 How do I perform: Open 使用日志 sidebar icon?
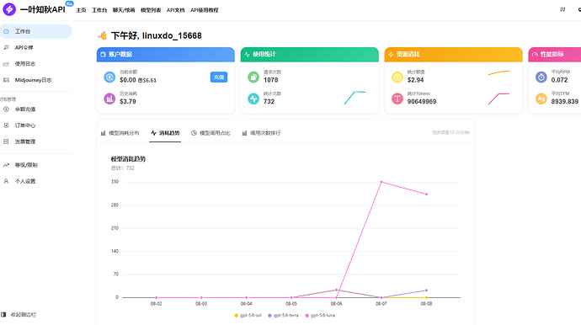tap(6, 64)
